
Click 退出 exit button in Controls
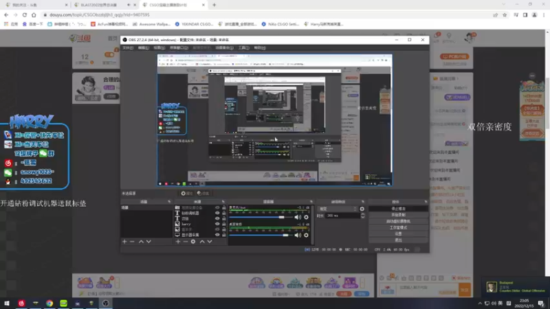[398, 240]
